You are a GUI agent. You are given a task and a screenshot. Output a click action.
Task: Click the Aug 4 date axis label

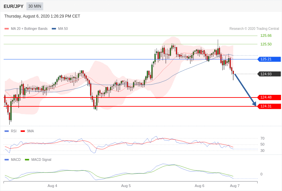coord(52,186)
